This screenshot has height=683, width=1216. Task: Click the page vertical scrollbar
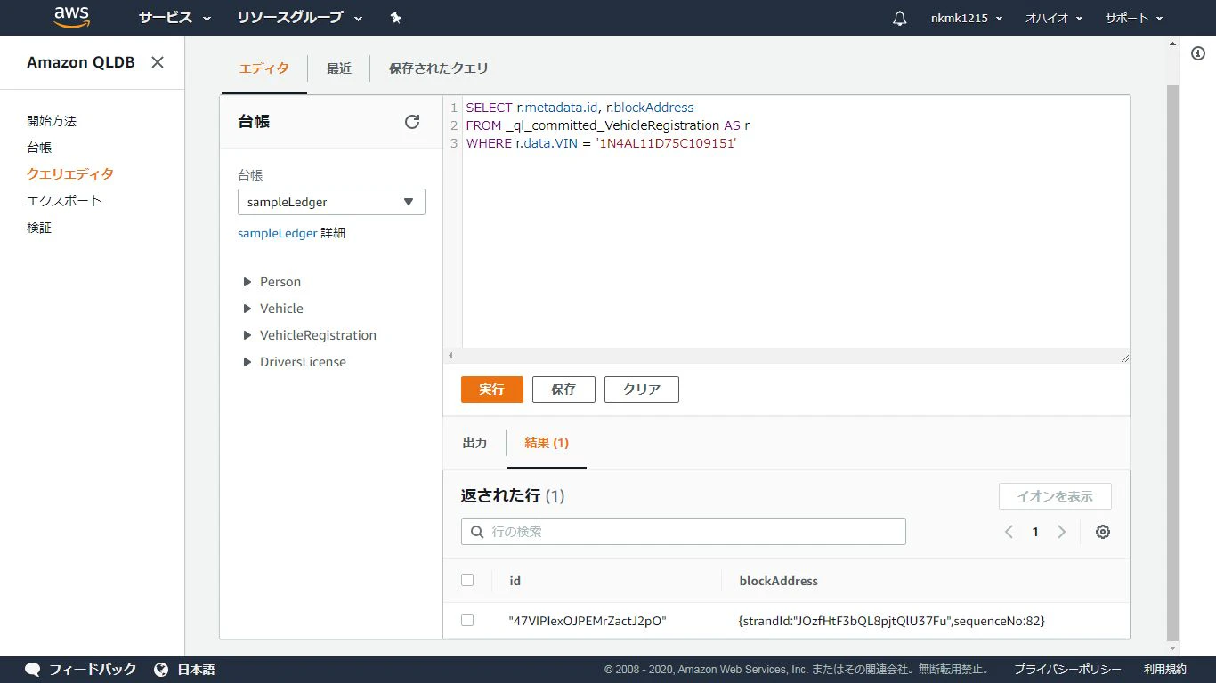pyautogui.click(x=1172, y=363)
